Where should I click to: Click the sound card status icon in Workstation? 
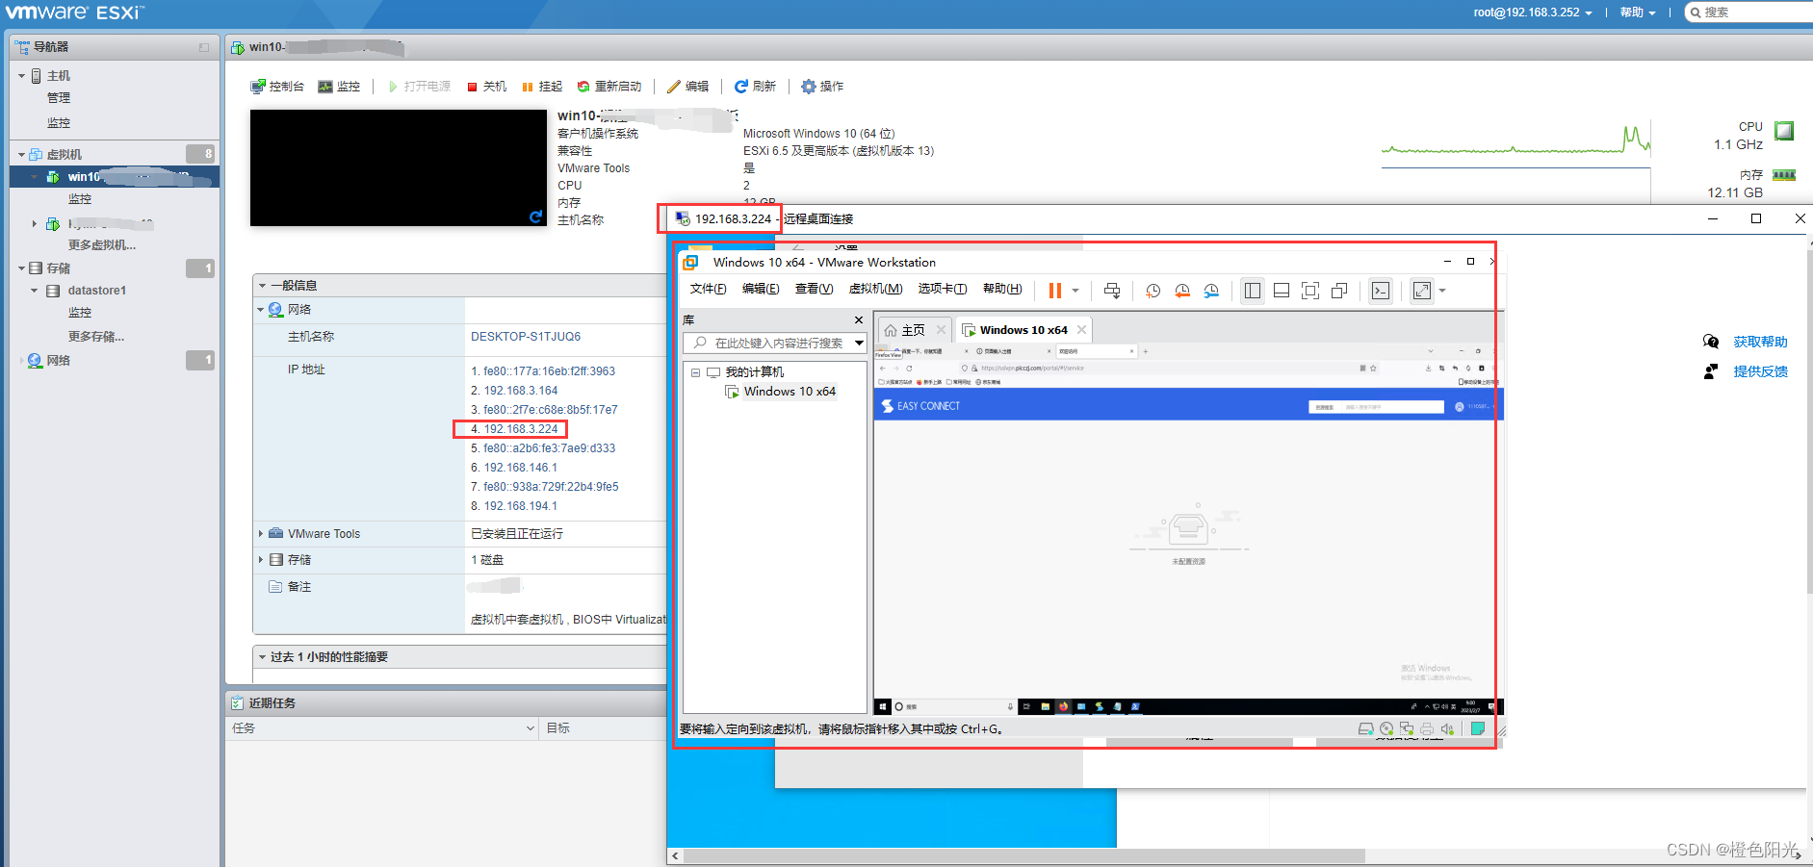point(1447,729)
